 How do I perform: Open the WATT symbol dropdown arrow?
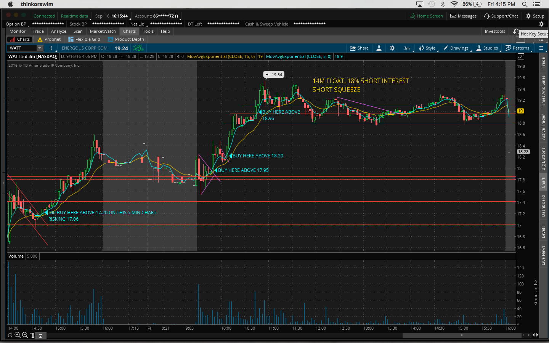point(40,48)
